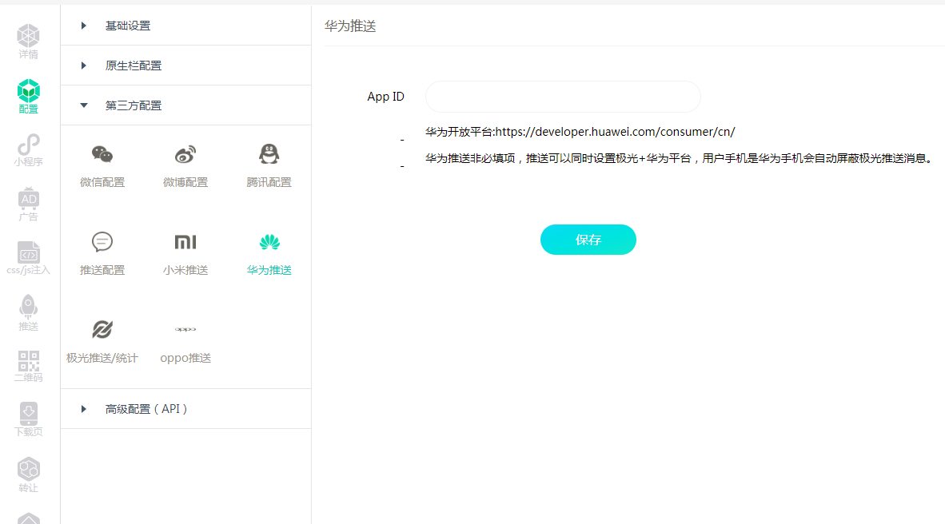Click the App ID field label
The width and height of the screenshot is (945, 524).
pyautogui.click(x=385, y=97)
